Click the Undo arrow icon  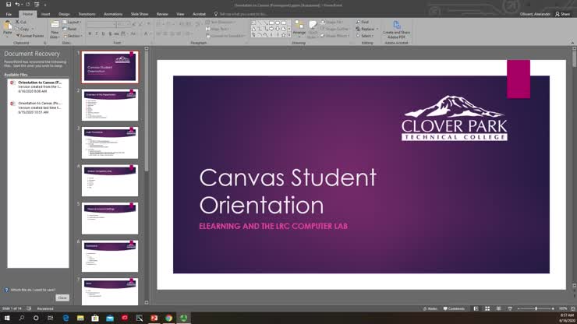tap(17, 5)
